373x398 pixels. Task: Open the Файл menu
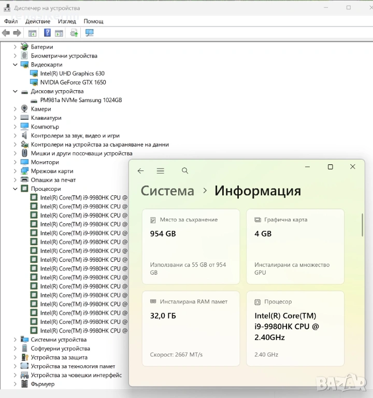11,21
